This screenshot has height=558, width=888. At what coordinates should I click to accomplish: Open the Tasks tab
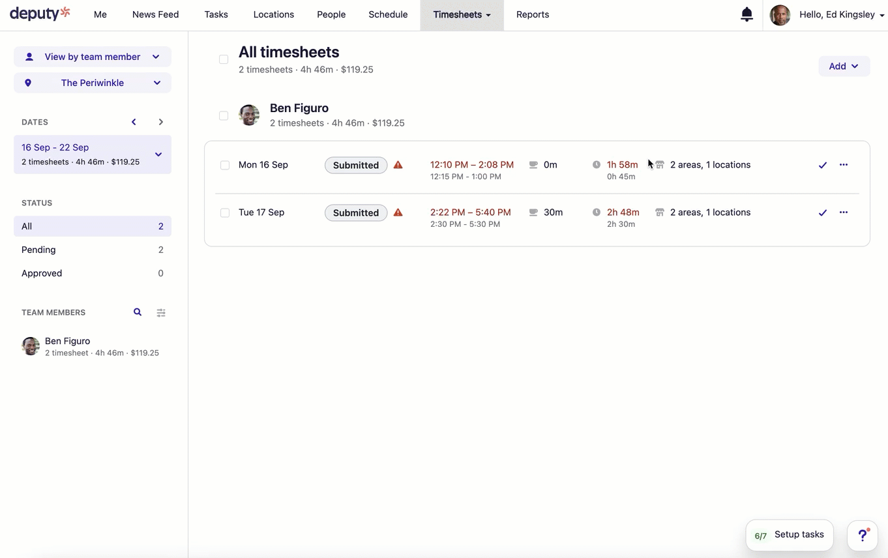(x=216, y=14)
